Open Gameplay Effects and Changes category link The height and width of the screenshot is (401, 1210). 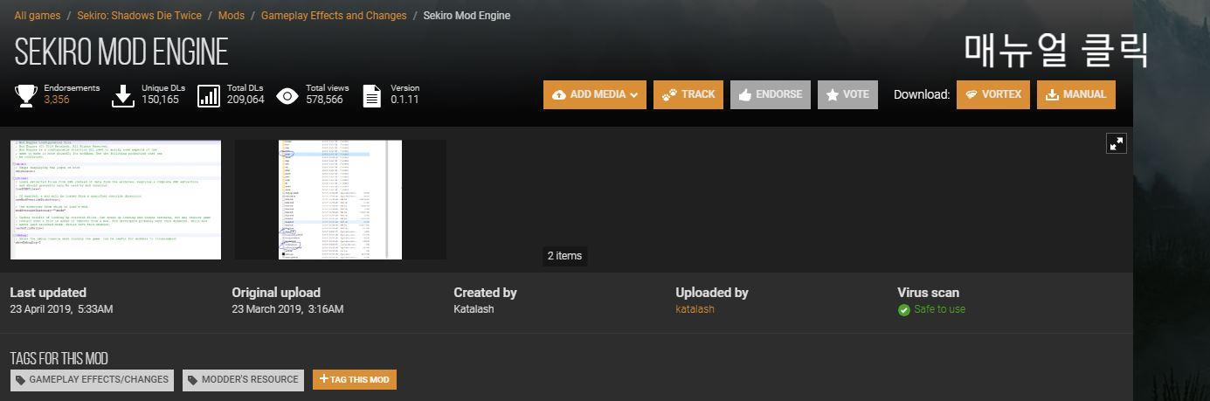(x=334, y=16)
